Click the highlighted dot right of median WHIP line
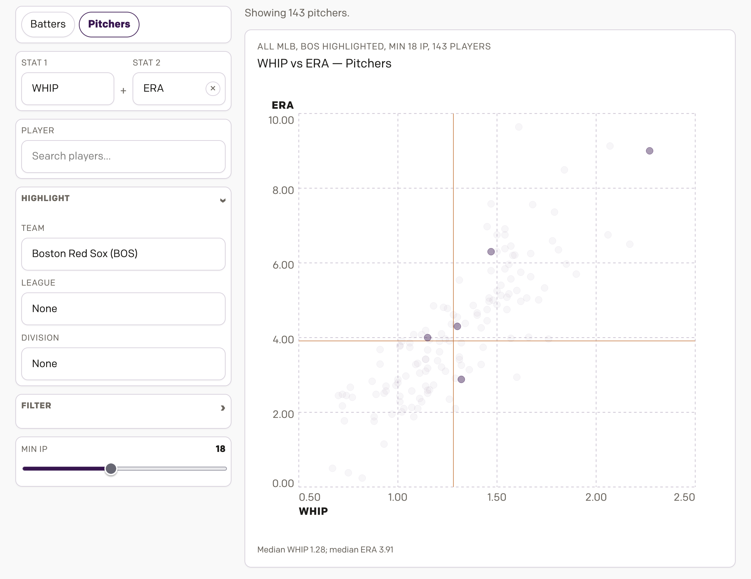The width and height of the screenshot is (751, 579). tap(457, 326)
